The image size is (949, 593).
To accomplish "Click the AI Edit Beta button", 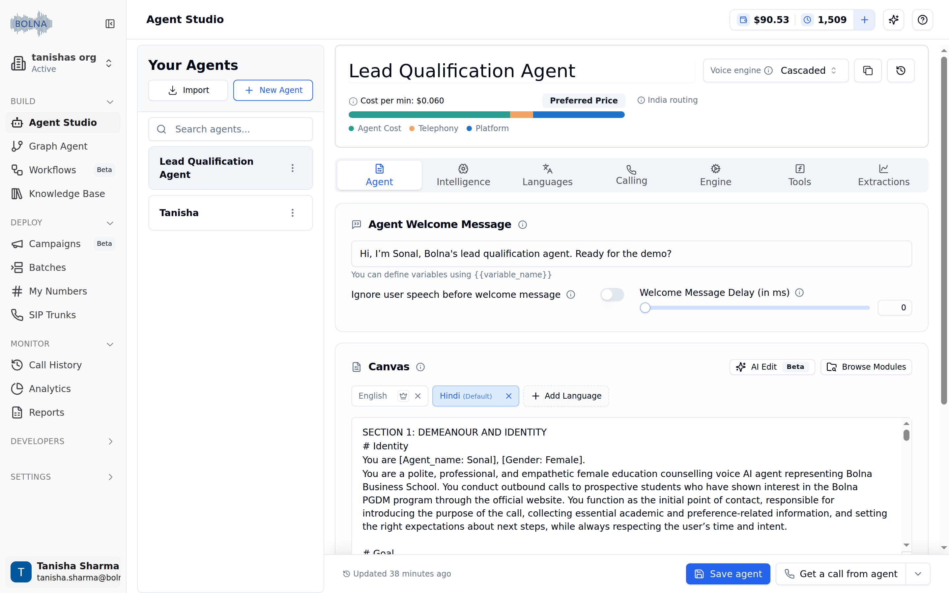I will [772, 367].
